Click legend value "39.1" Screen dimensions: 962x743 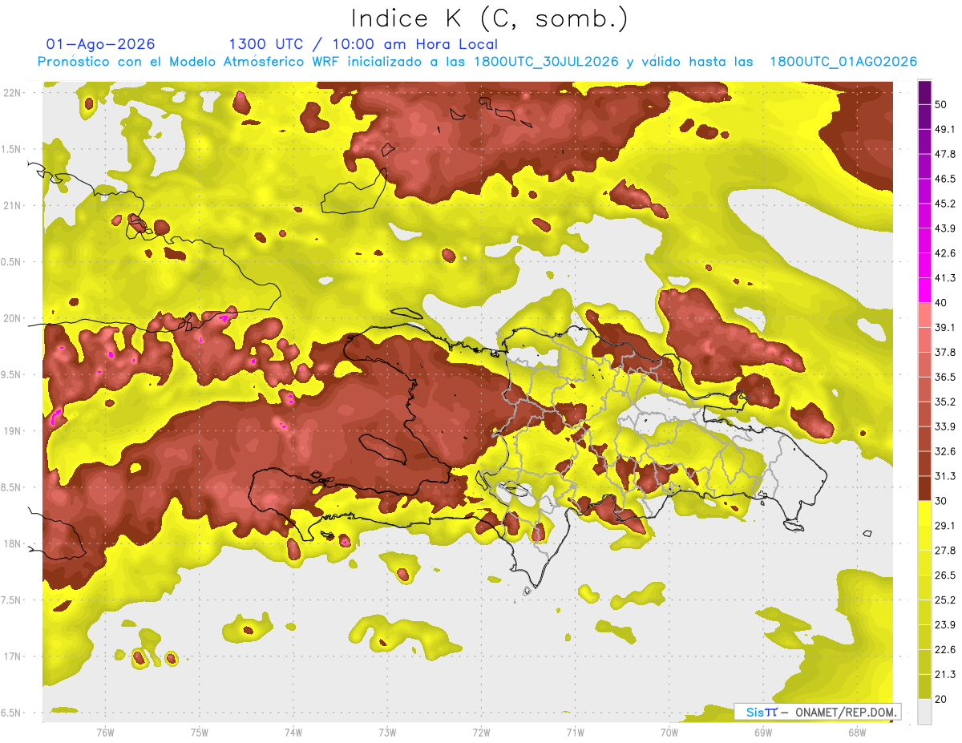[945, 328]
